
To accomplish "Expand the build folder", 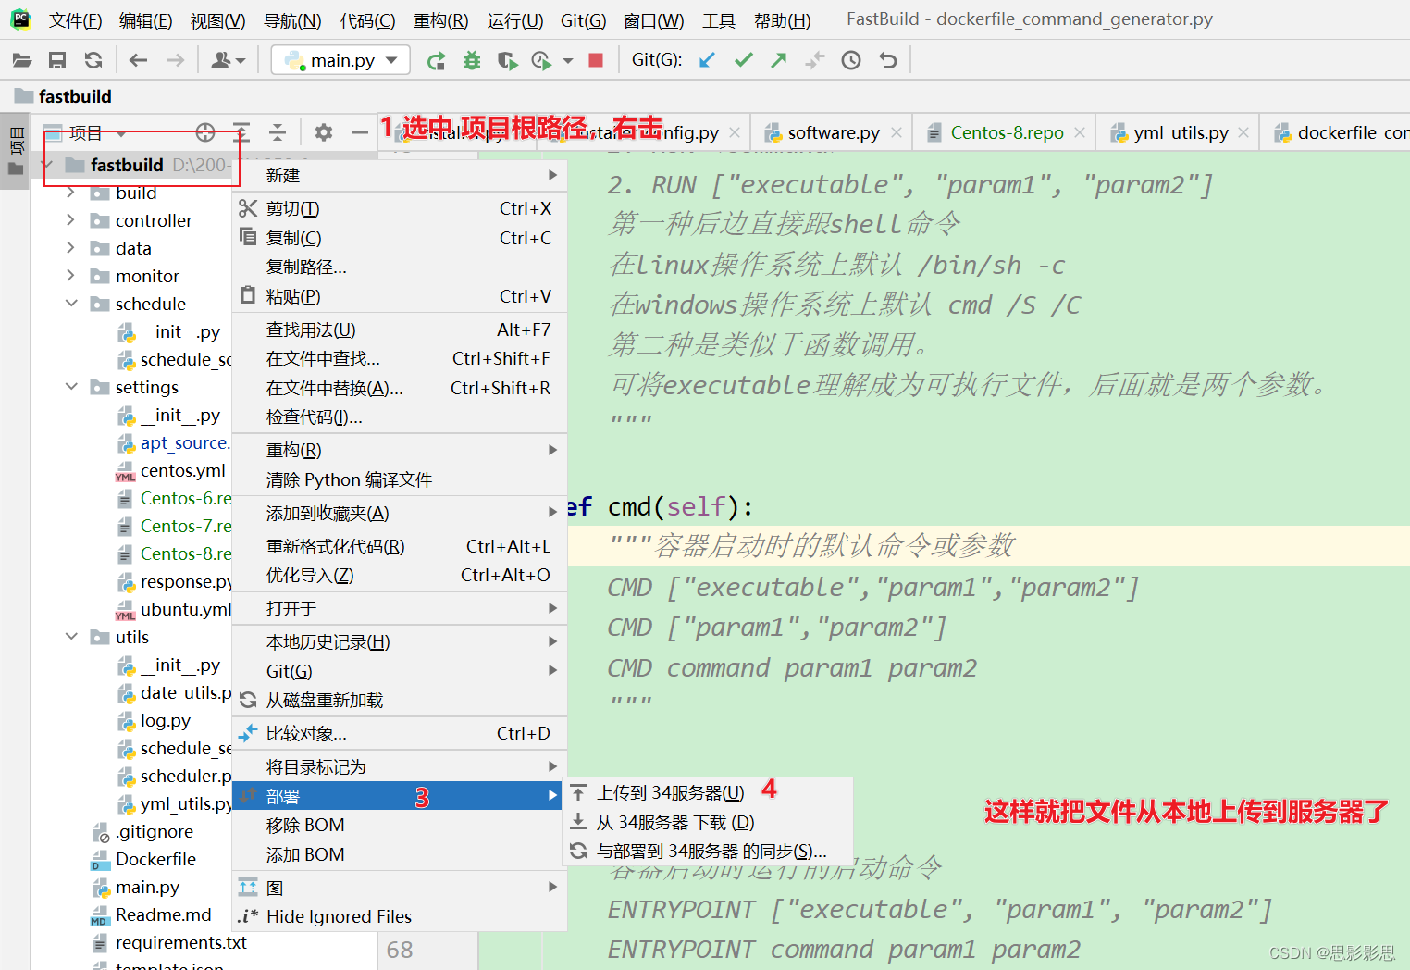I will click(x=71, y=193).
